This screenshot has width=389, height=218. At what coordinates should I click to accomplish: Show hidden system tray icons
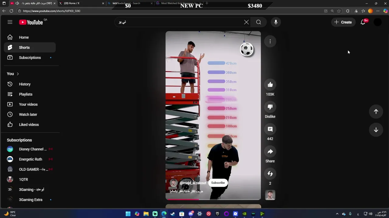coord(337,214)
